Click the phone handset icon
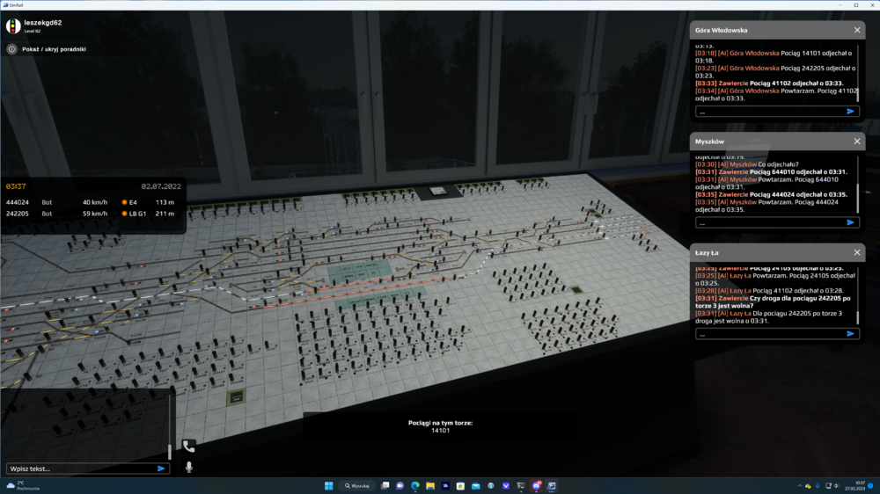Image resolution: width=880 pixels, height=494 pixels. (x=189, y=447)
